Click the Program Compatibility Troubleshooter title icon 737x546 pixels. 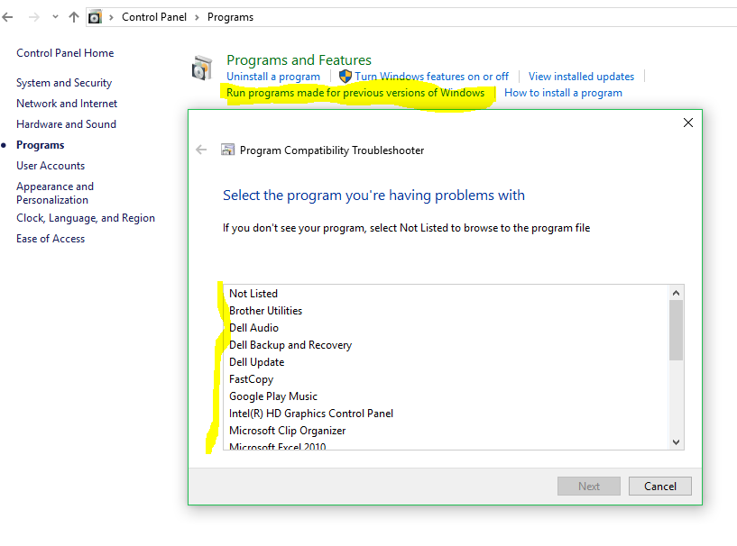click(x=228, y=150)
